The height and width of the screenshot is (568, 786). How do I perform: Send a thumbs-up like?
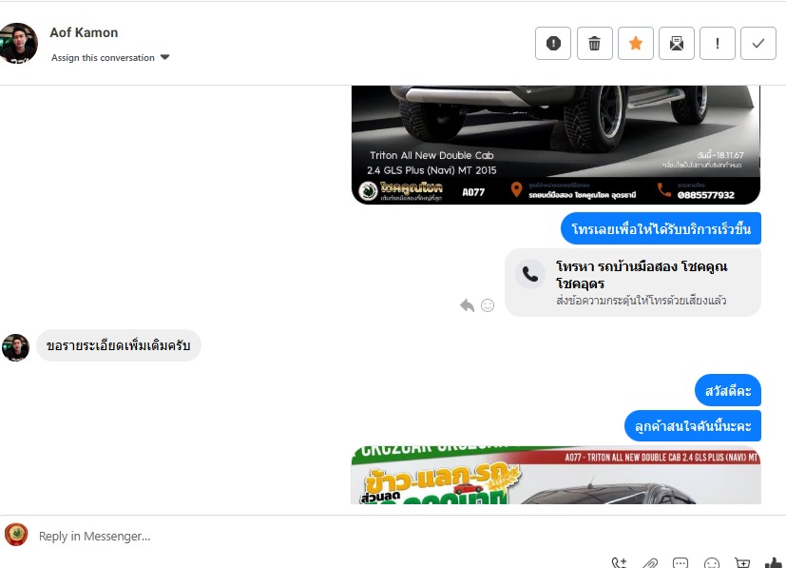[774, 563]
